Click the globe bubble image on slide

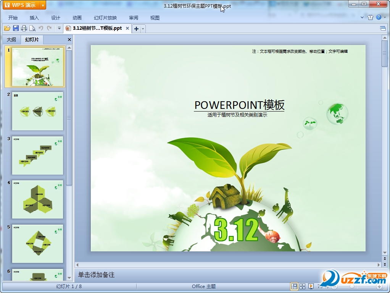(x=337, y=113)
